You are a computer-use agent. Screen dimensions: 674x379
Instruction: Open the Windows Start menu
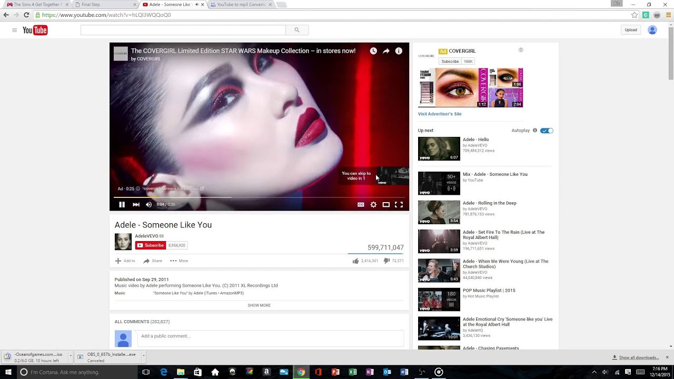click(x=8, y=372)
